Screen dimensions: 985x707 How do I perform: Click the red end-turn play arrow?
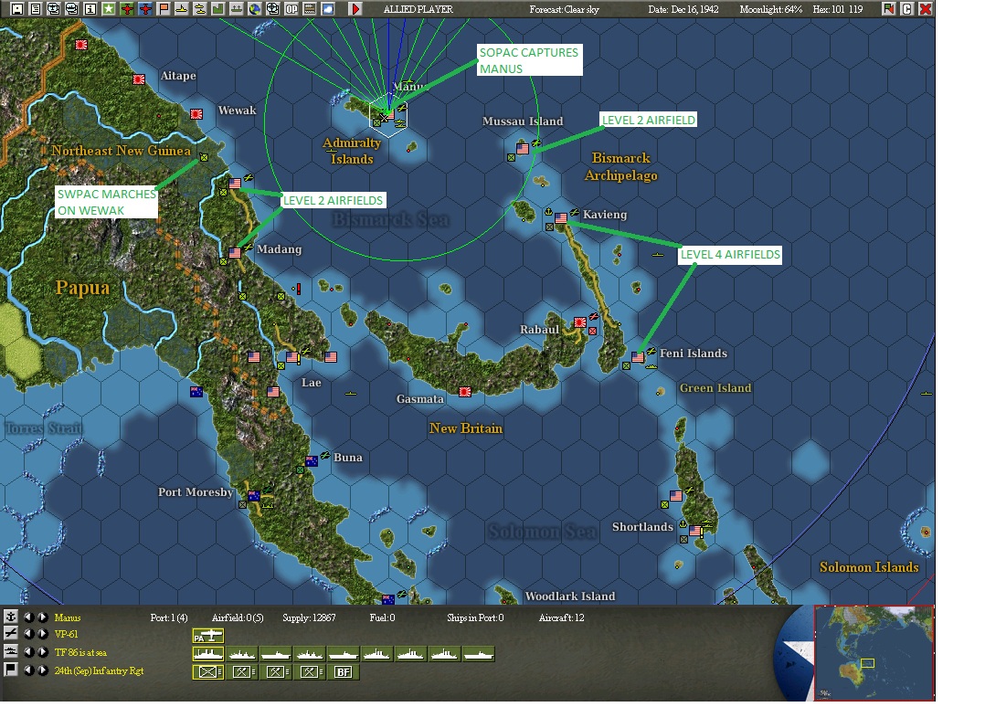[x=355, y=9]
